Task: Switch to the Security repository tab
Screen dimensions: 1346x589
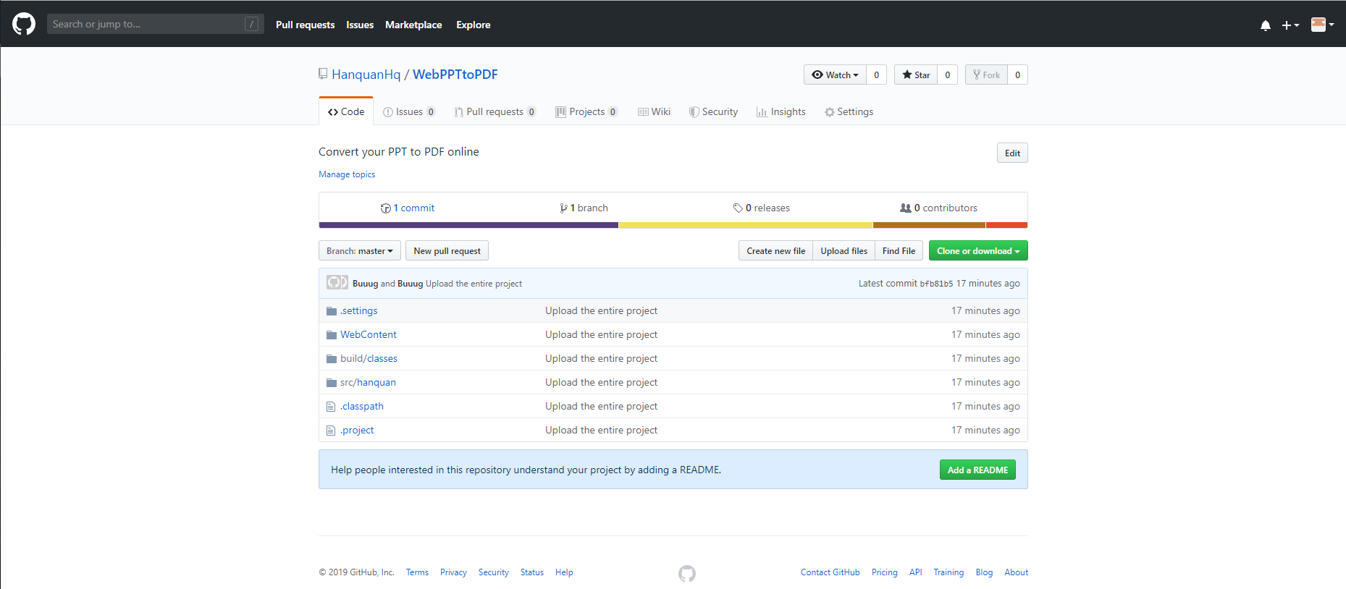Action: point(713,111)
